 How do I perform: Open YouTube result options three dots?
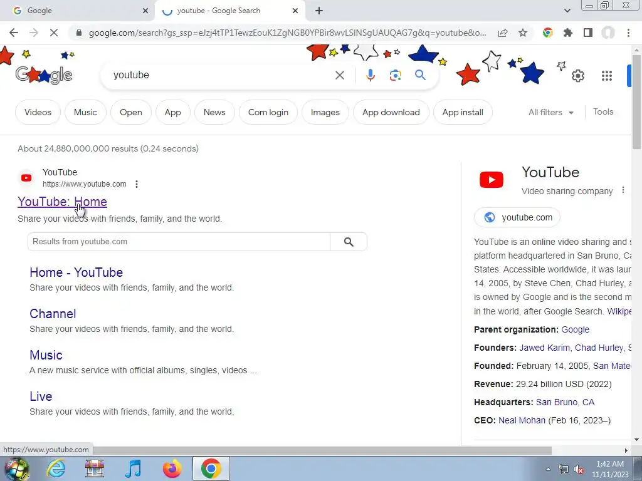(x=137, y=184)
